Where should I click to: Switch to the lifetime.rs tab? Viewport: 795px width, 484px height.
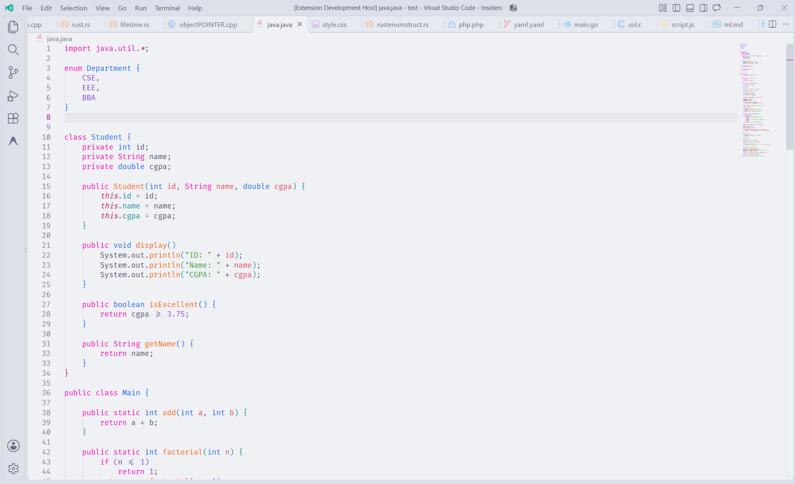click(135, 24)
